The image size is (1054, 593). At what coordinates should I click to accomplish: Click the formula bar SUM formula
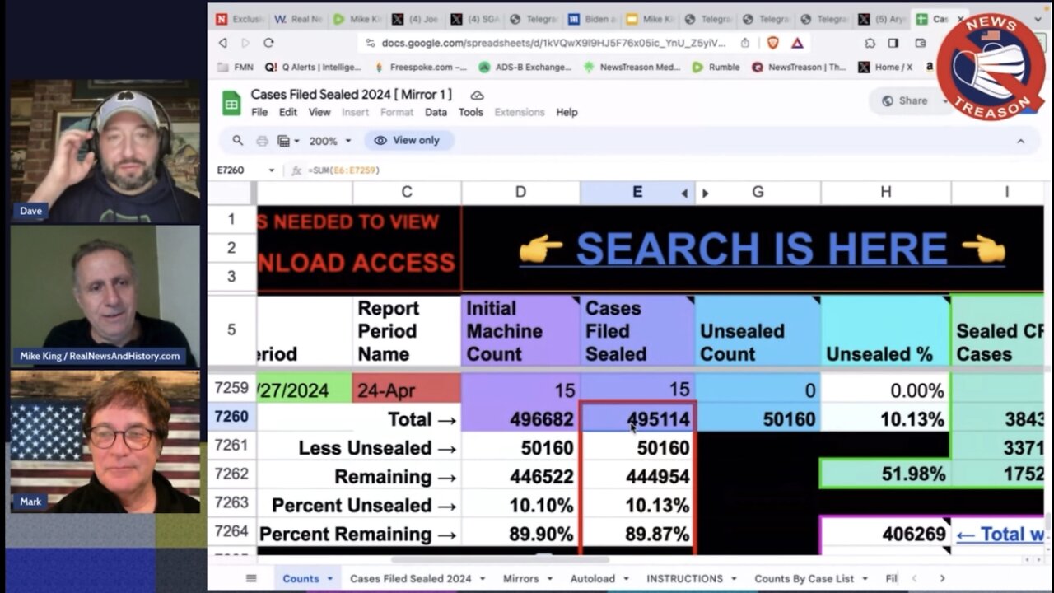pyautogui.click(x=343, y=170)
